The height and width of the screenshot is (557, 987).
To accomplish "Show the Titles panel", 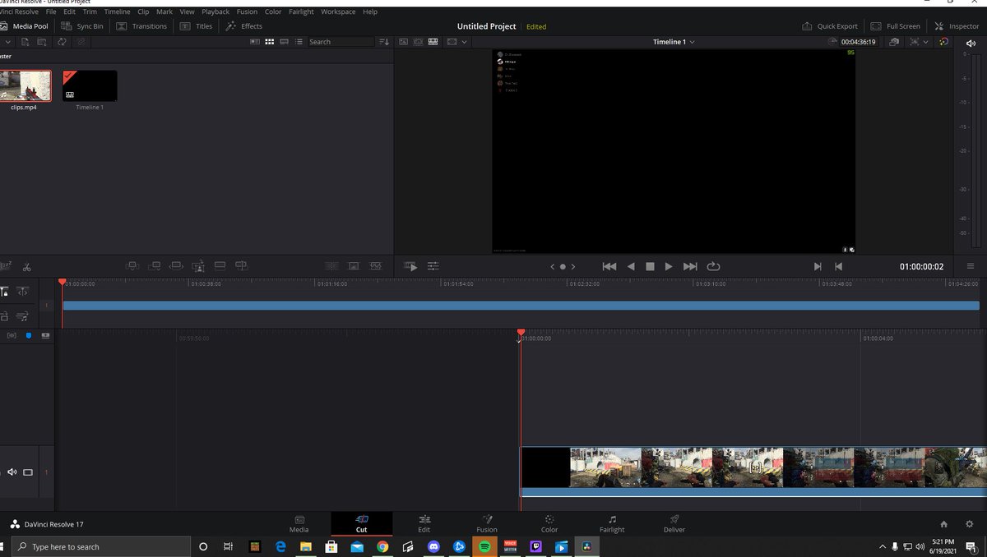I will coord(197,26).
